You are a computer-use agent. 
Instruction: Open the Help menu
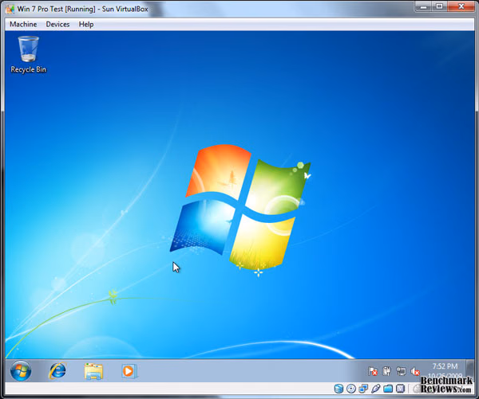86,25
